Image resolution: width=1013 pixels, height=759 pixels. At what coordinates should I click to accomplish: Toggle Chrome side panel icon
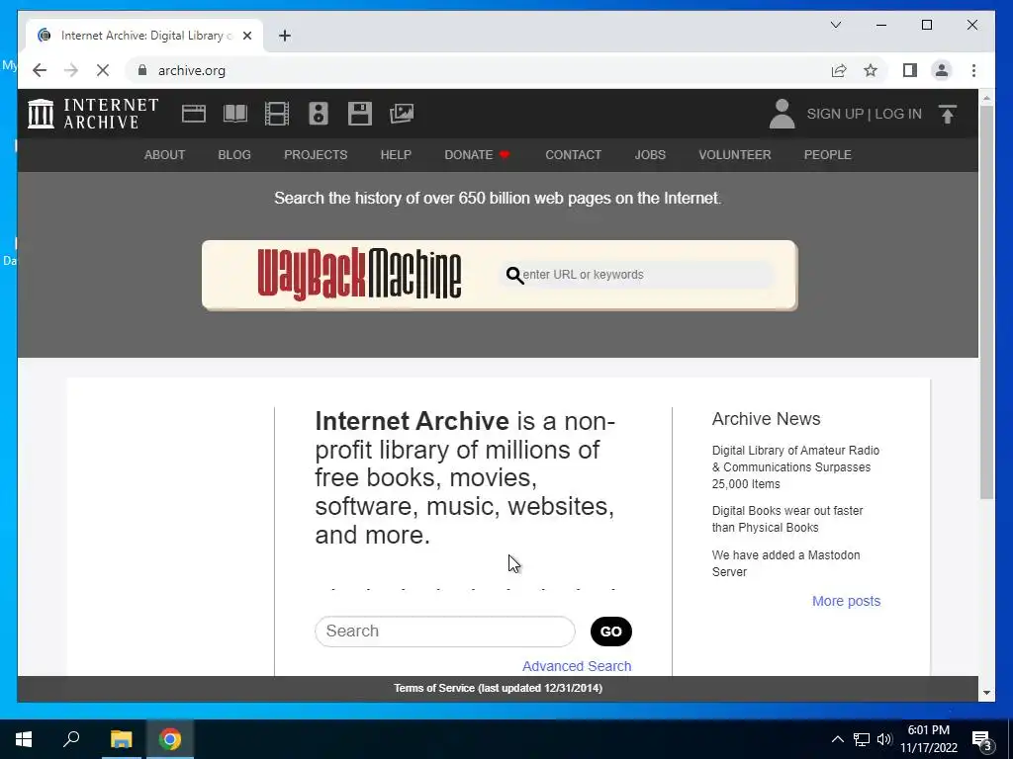click(x=910, y=70)
